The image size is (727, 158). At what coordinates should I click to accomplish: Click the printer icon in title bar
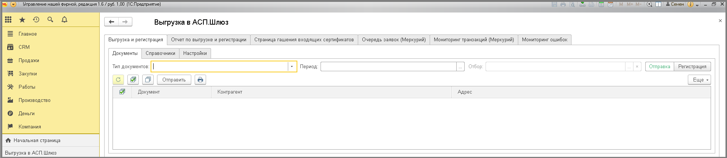563,5
